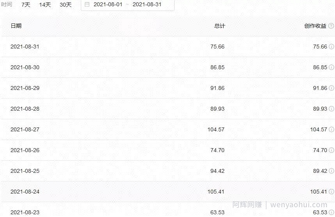Click total value 86.85 for 08-30
The image size is (335, 217).
pyautogui.click(x=217, y=67)
